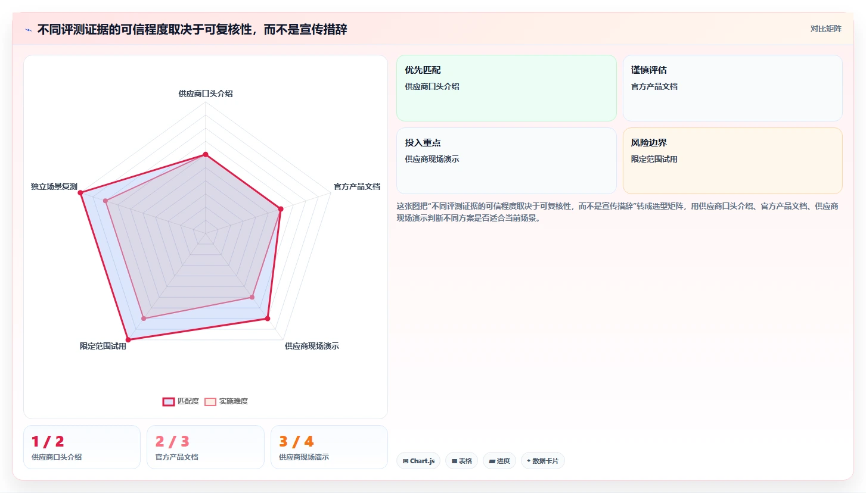866x493 pixels.
Task: Click the radar axis label 供应商口头介绍
Action: (206, 93)
